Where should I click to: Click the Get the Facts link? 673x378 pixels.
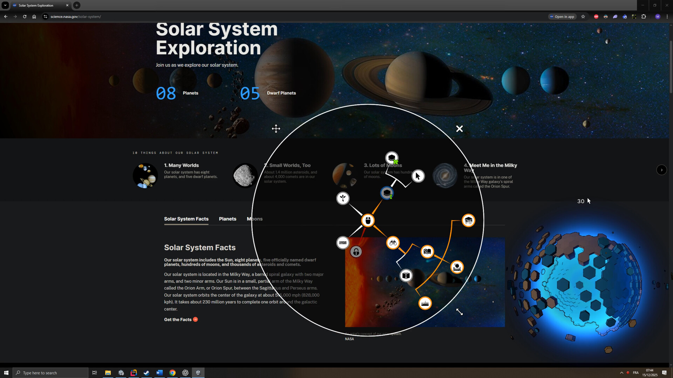click(x=178, y=319)
